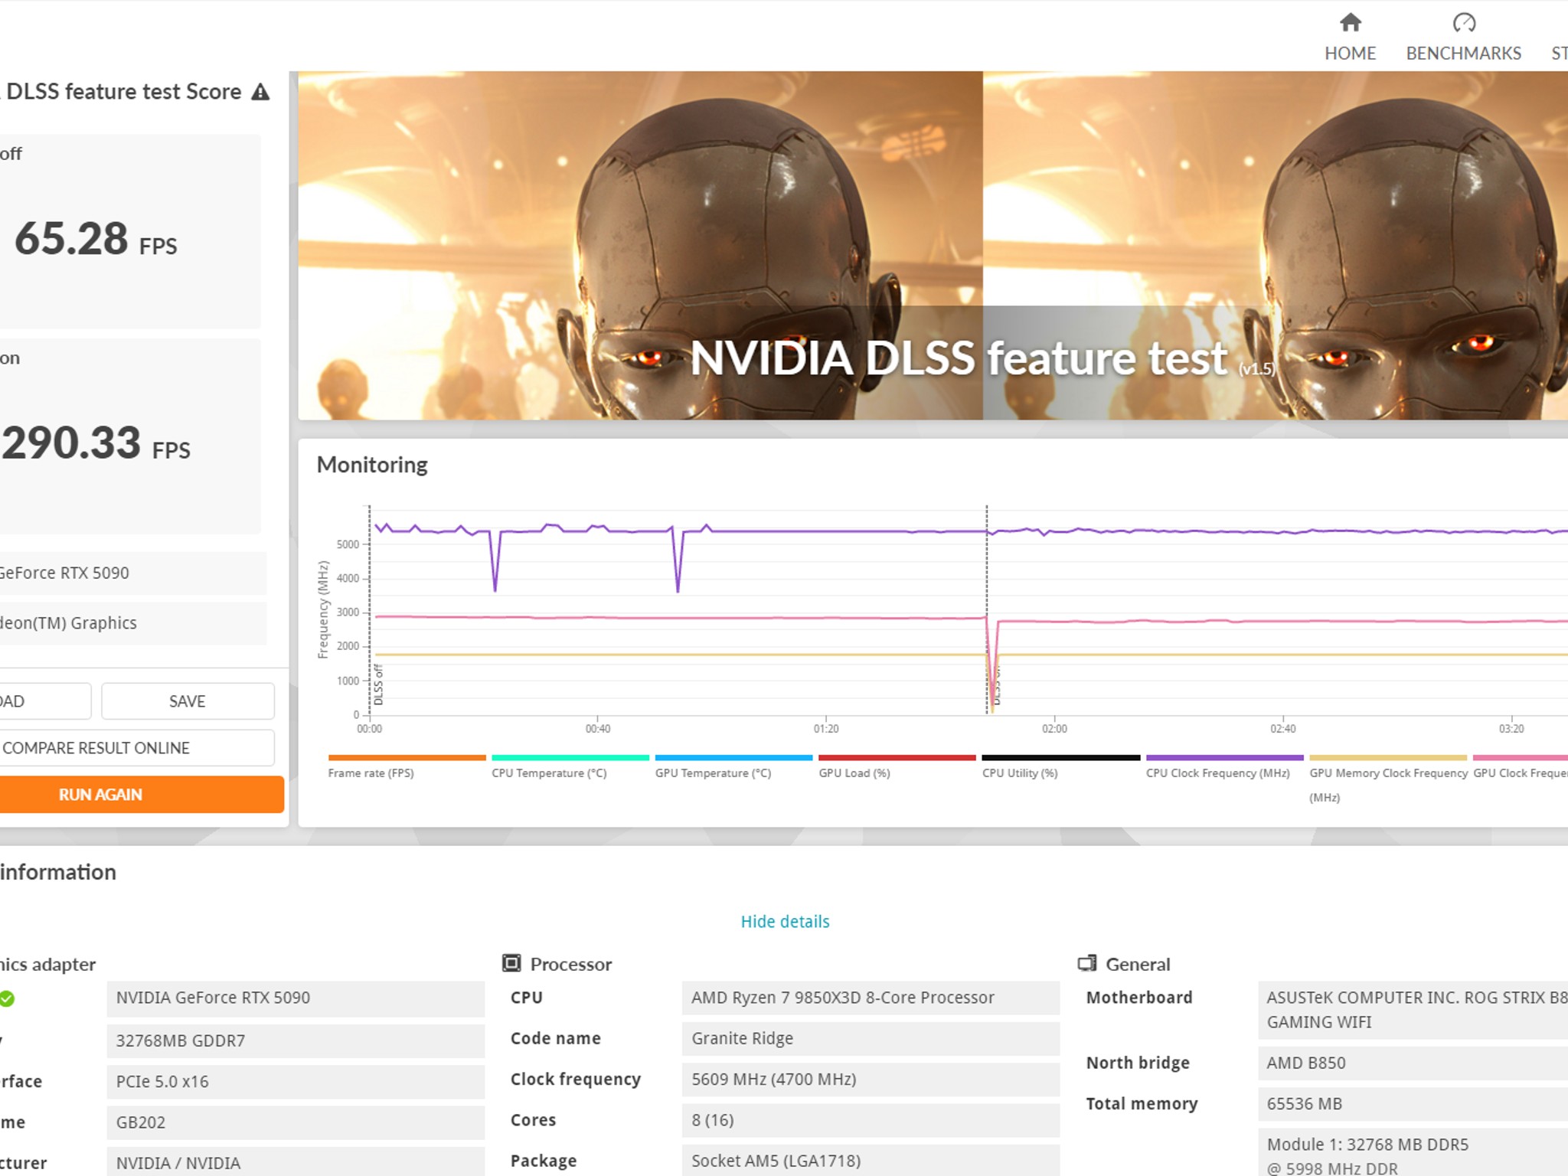Click the benchmarks gauge icon
1568x1176 pixels.
pos(1464,22)
